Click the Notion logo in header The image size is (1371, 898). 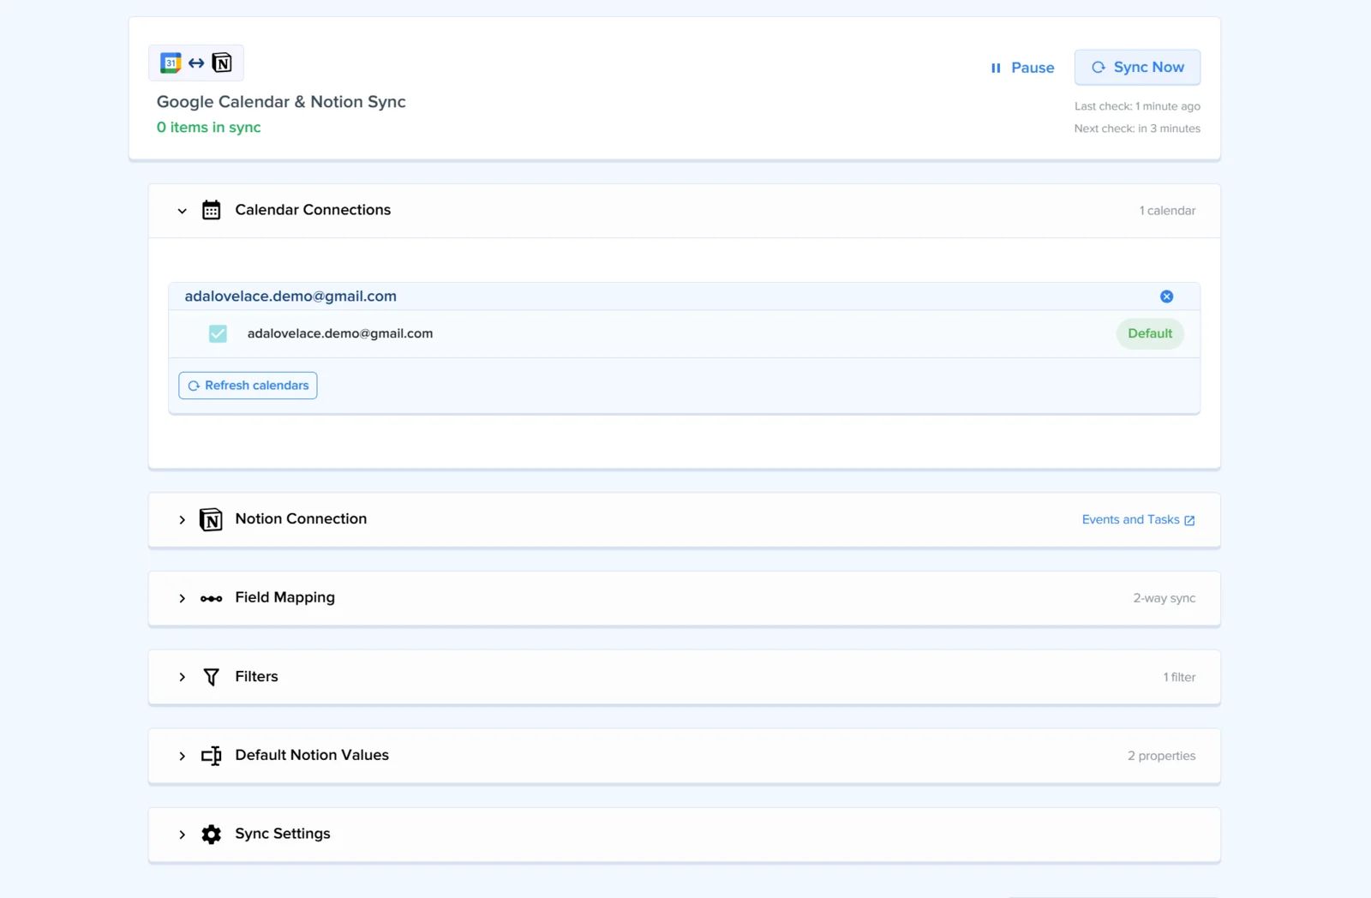(222, 63)
